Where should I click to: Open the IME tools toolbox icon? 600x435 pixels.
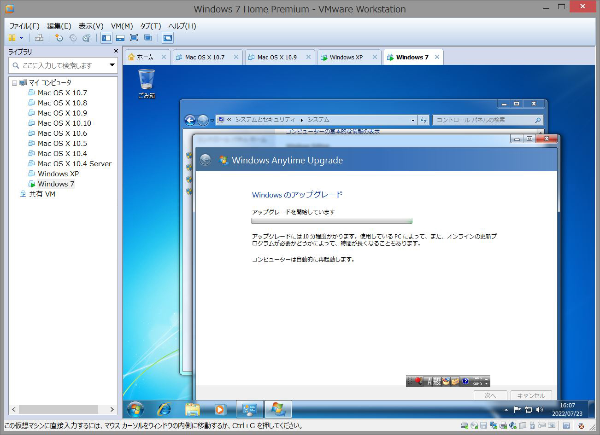click(455, 381)
